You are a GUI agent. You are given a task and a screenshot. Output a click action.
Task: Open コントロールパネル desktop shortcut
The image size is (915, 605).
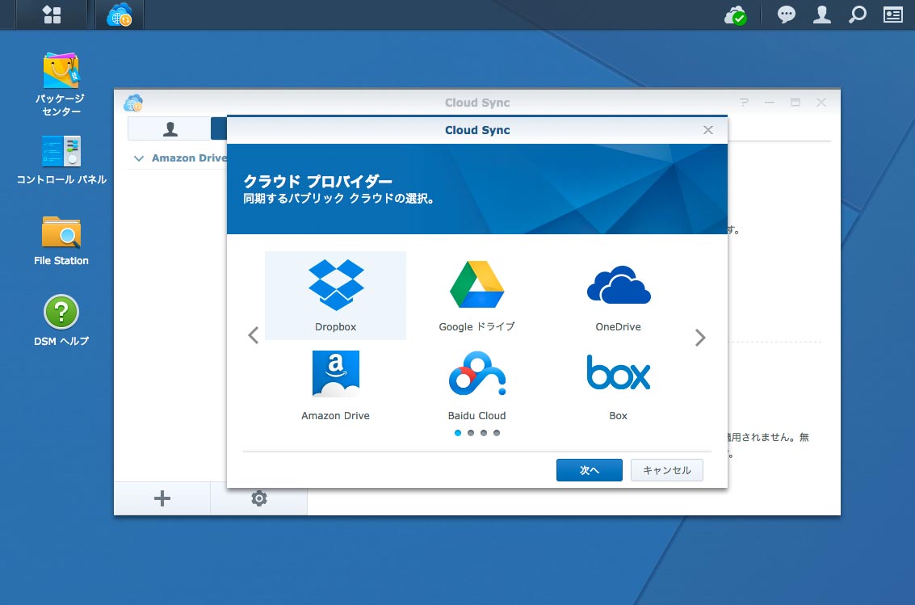pyautogui.click(x=60, y=159)
